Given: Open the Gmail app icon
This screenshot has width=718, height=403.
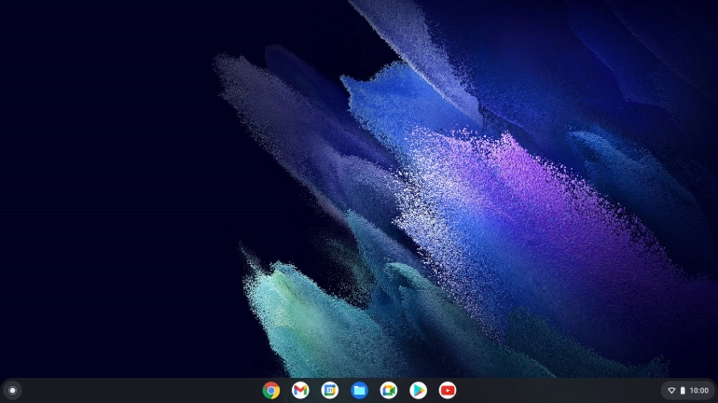Looking at the screenshot, I should click(300, 390).
